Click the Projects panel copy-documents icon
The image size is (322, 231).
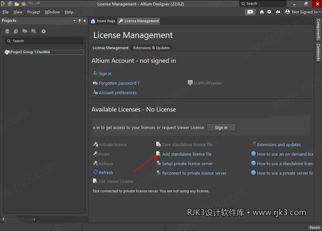point(16,31)
